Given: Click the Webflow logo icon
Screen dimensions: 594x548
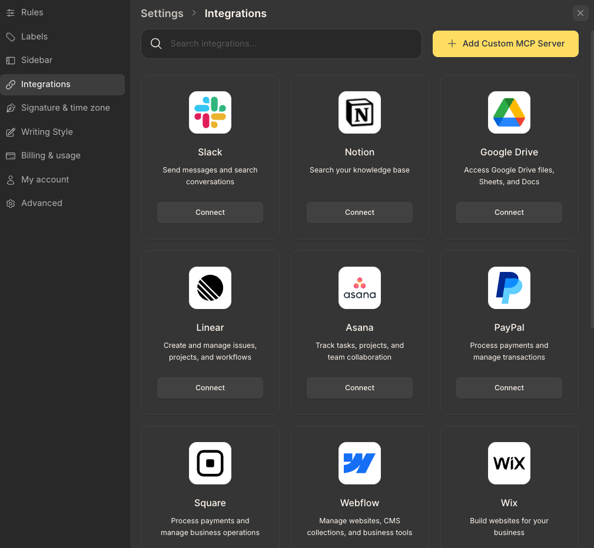Looking at the screenshot, I should click(x=360, y=463).
